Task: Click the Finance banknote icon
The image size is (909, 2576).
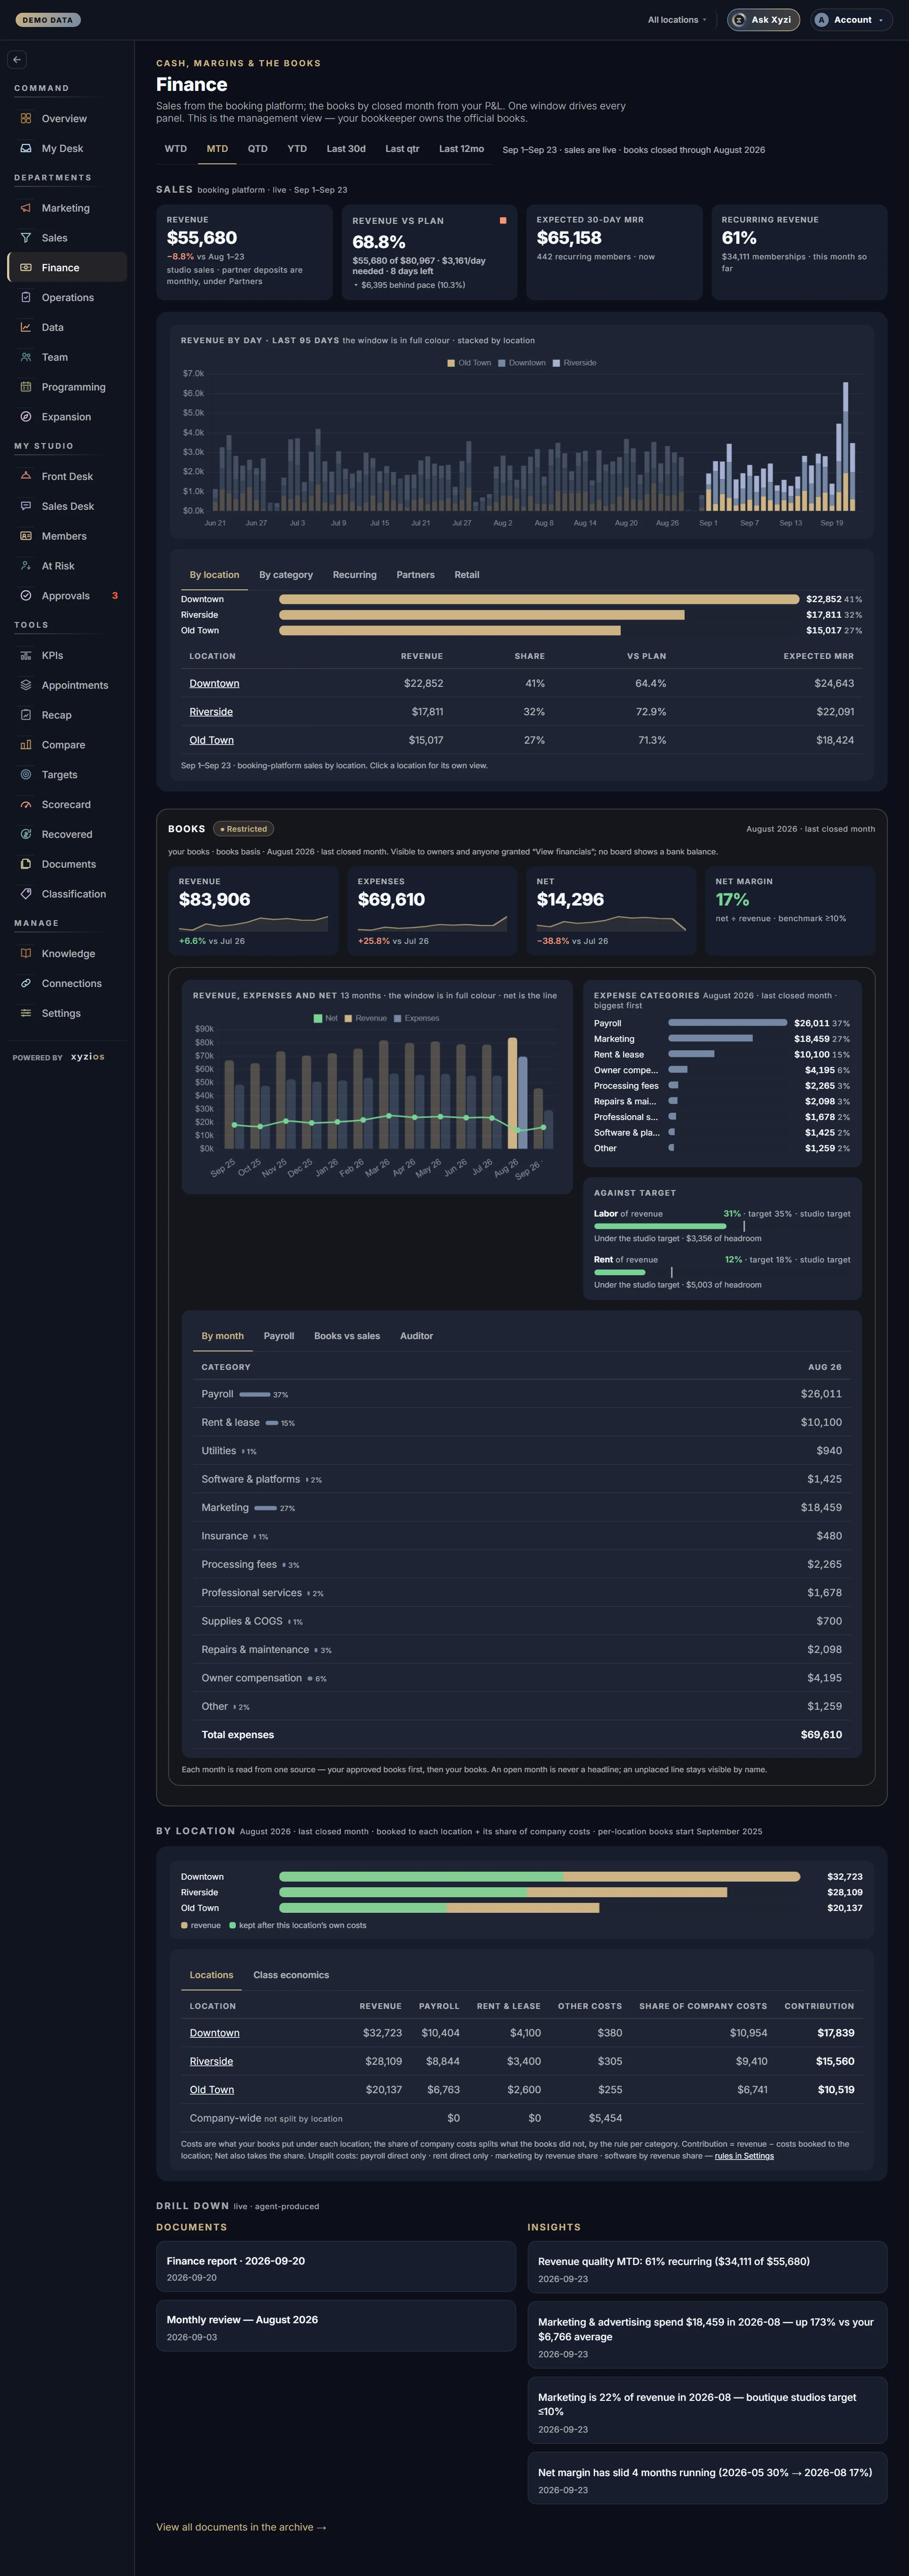Action: (26, 267)
